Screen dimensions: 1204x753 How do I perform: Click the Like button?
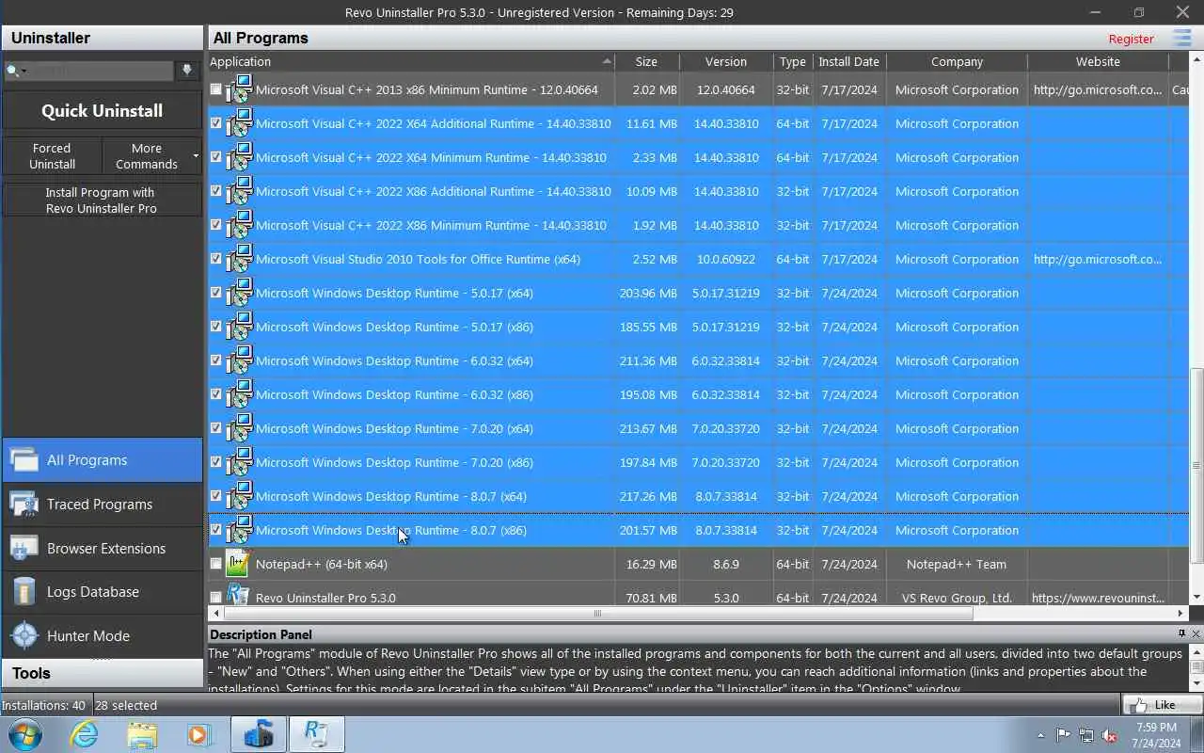coord(1162,705)
